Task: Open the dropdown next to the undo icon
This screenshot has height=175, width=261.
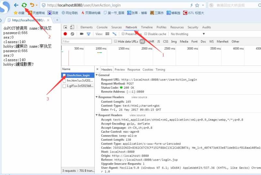Action: [37, 5]
